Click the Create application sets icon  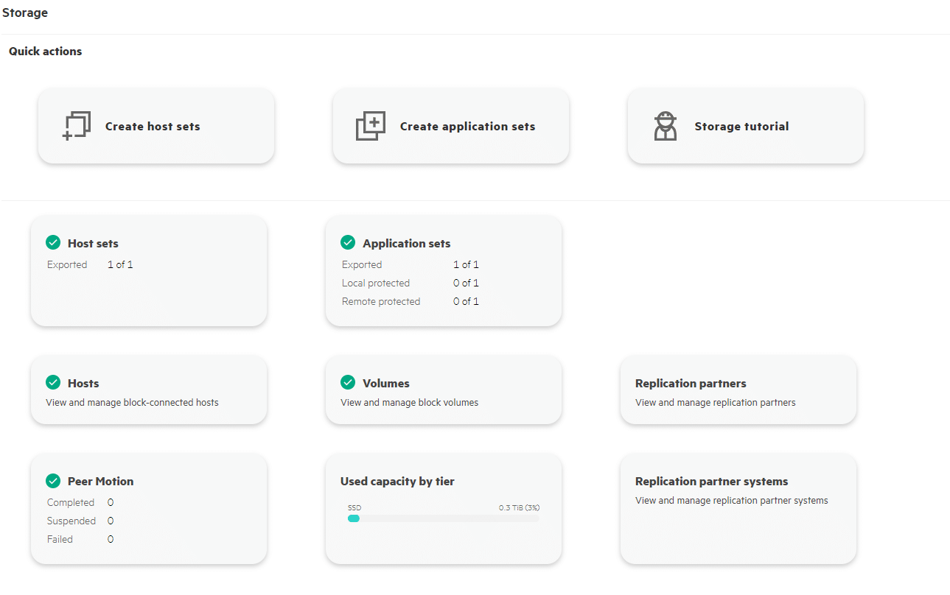(x=370, y=125)
